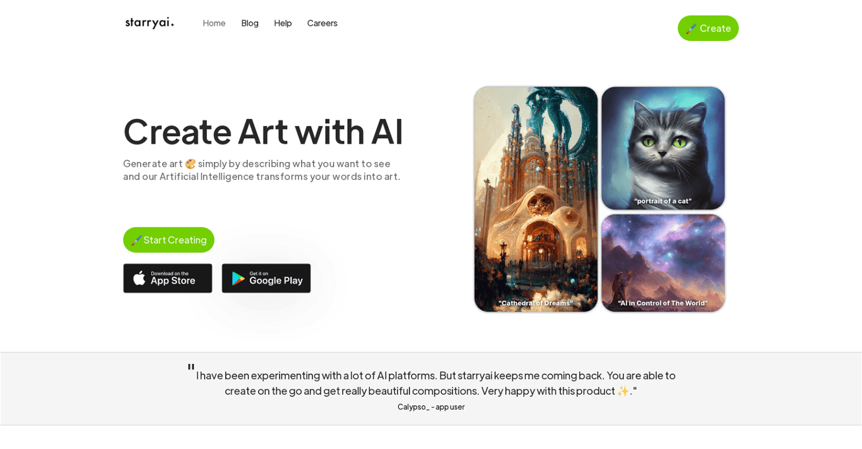Visit the Careers page
Screen dimensions: 862x449
coord(322,23)
